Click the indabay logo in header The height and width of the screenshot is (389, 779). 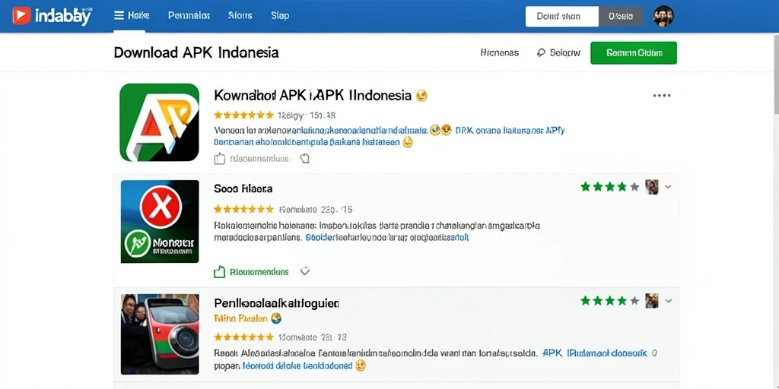52,16
